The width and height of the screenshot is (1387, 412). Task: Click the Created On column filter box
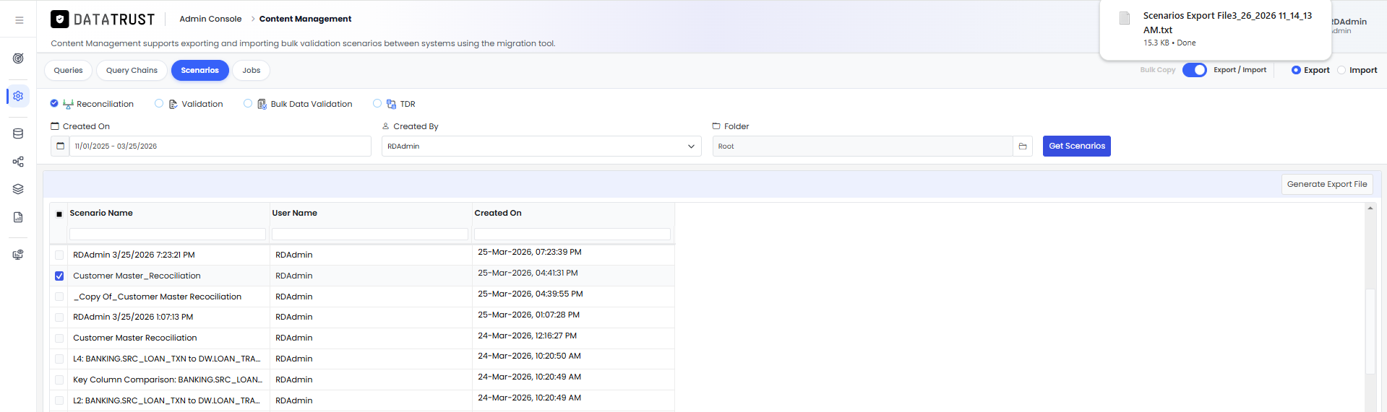572,234
